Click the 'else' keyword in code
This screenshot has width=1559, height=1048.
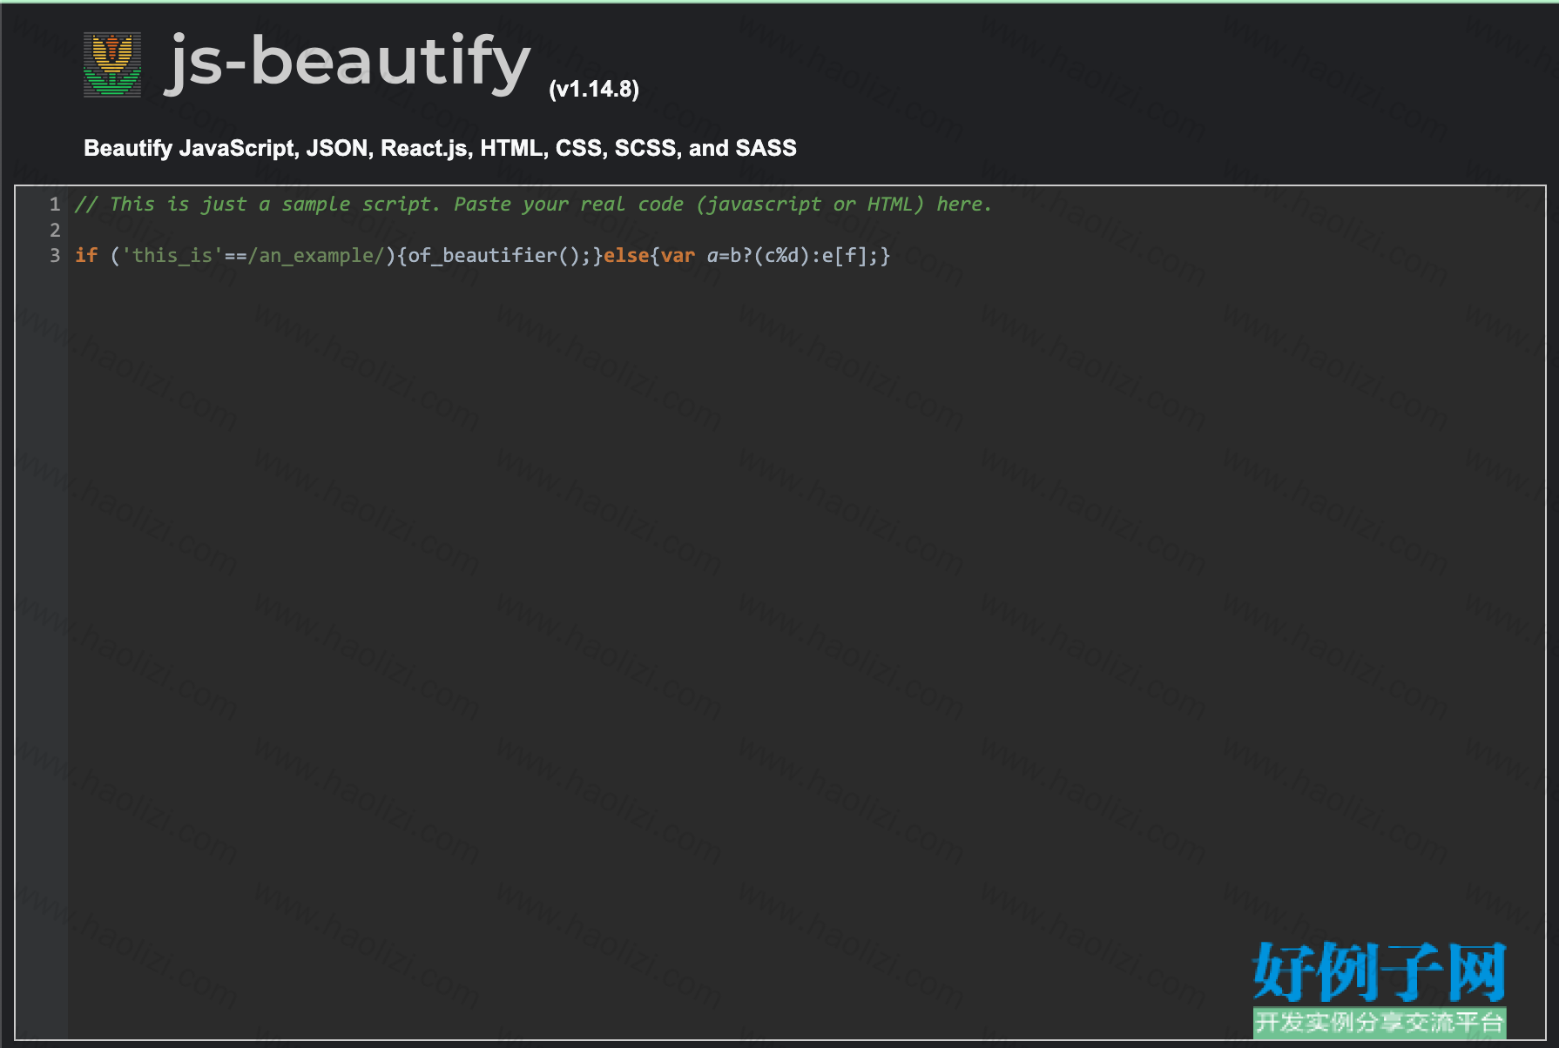626,255
